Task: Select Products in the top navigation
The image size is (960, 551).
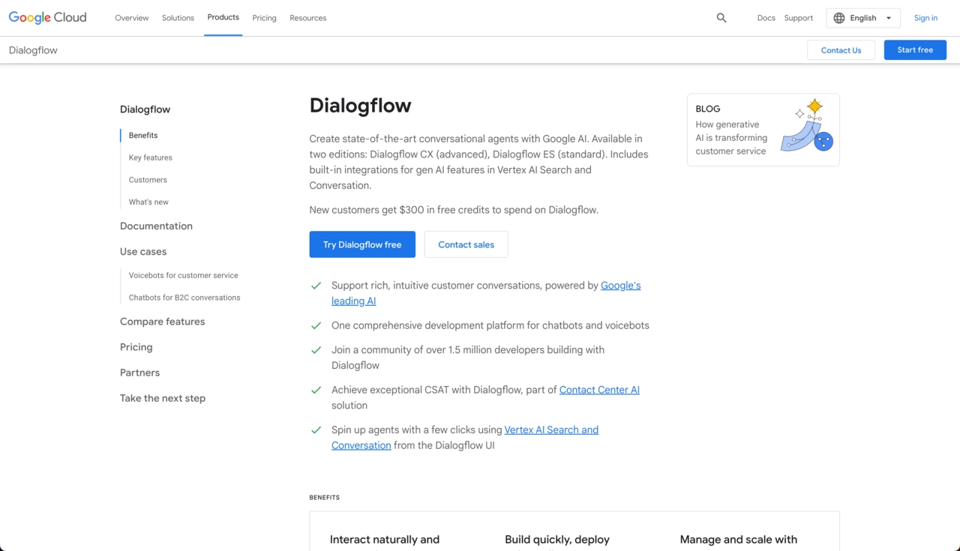Action: [223, 17]
